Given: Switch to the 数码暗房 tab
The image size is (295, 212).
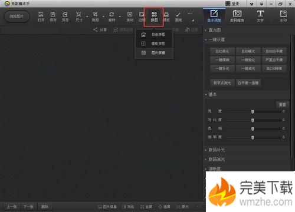Looking at the screenshot, I should pyautogui.click(x=237, y=16).
